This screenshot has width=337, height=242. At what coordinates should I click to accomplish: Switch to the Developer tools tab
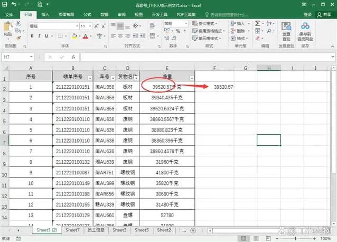(x=160, y=15)
